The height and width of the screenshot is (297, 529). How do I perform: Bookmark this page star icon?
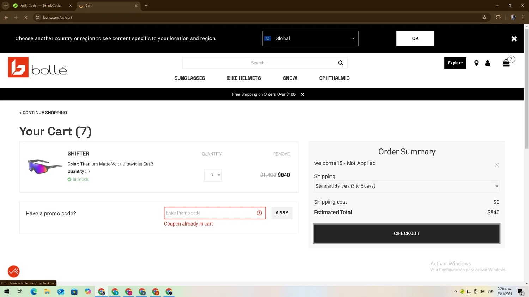pos(484,17)
